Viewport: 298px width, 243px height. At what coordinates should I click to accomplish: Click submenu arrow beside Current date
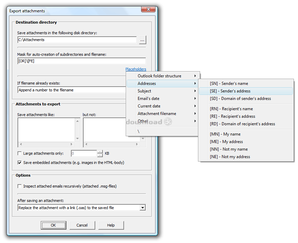click(x=195, y=106)
